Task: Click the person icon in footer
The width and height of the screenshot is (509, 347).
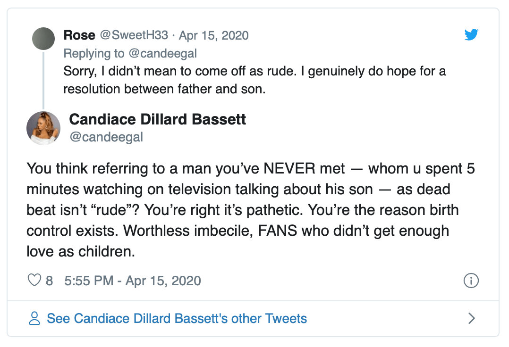Action: [34, 319]
